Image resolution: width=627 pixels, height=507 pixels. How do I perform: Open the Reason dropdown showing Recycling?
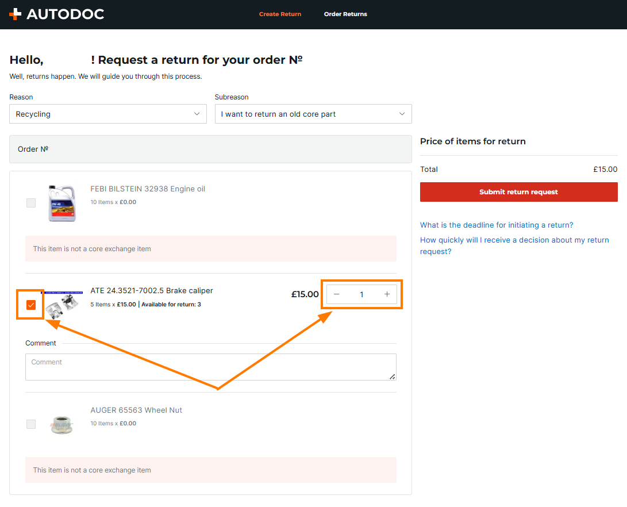pos(108,114)
